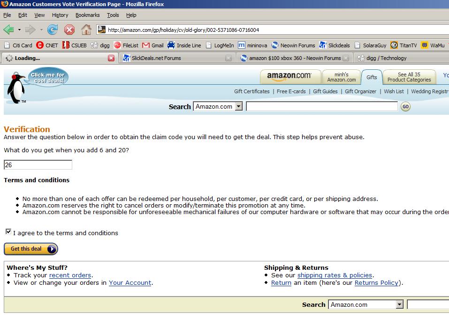Open the SolaraGuy bookmark

(x=371, y=45)
